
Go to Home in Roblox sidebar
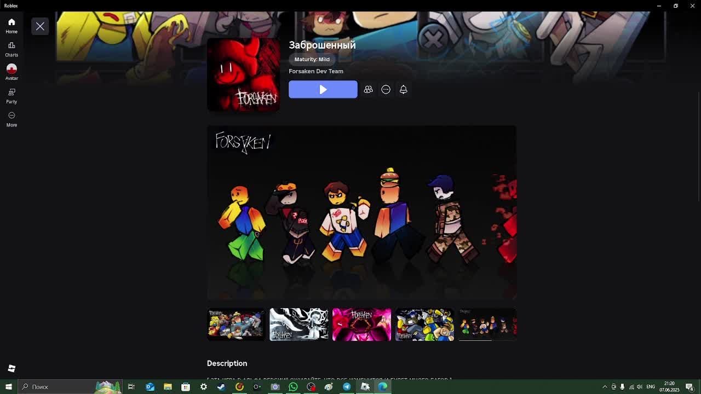click(12, 25)
